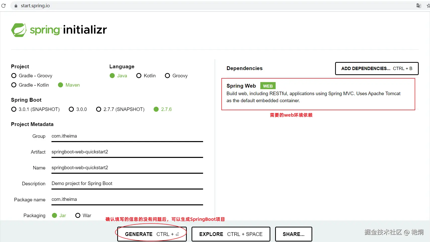Click the Packaging label
Image resolution: width=430 pixels, height=242 pixels.
(x=34, y=215)
